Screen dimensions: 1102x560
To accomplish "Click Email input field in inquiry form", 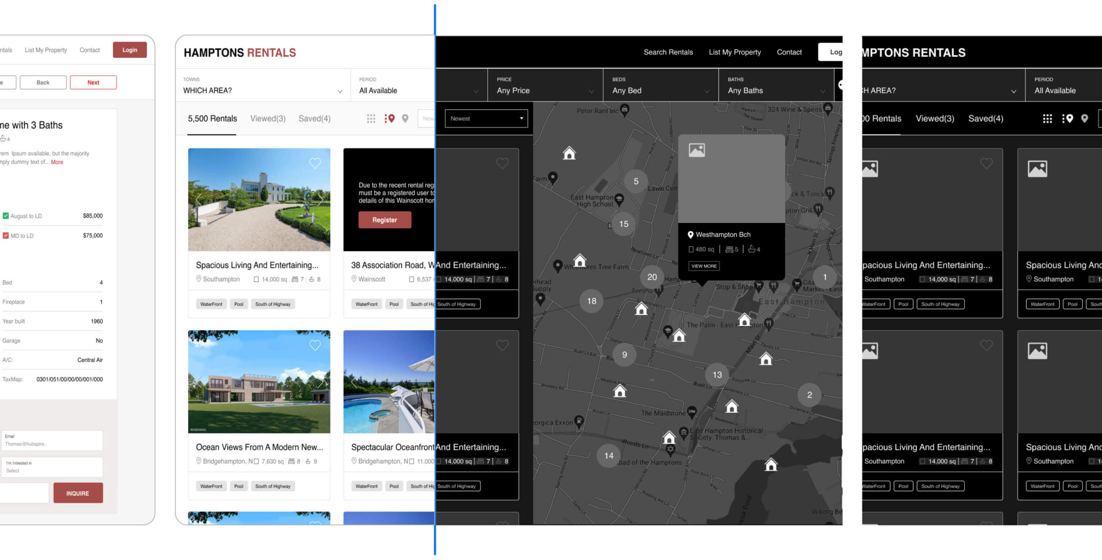I will click(52, 440).
